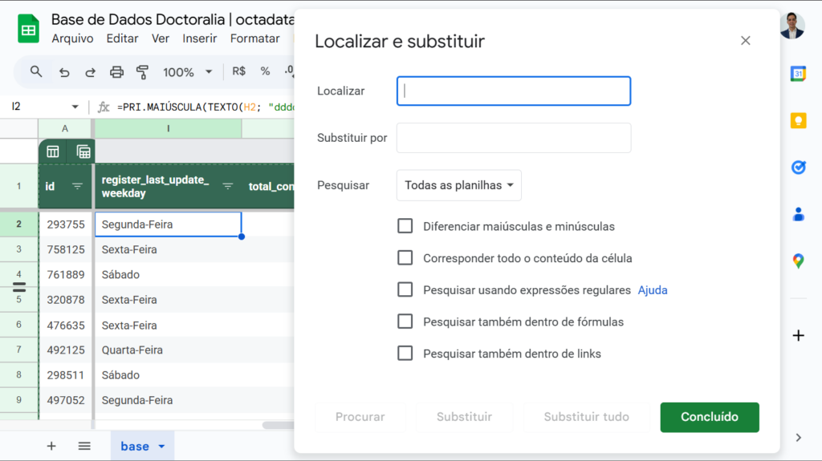
Task: Open Contacts side panel
Action: (x=798, y=214)
